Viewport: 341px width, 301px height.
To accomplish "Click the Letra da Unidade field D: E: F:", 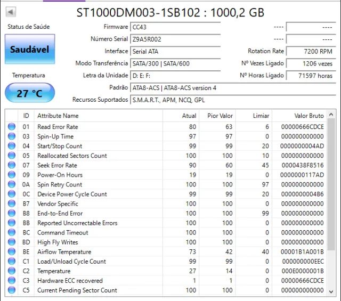I will tap(175, 76).
